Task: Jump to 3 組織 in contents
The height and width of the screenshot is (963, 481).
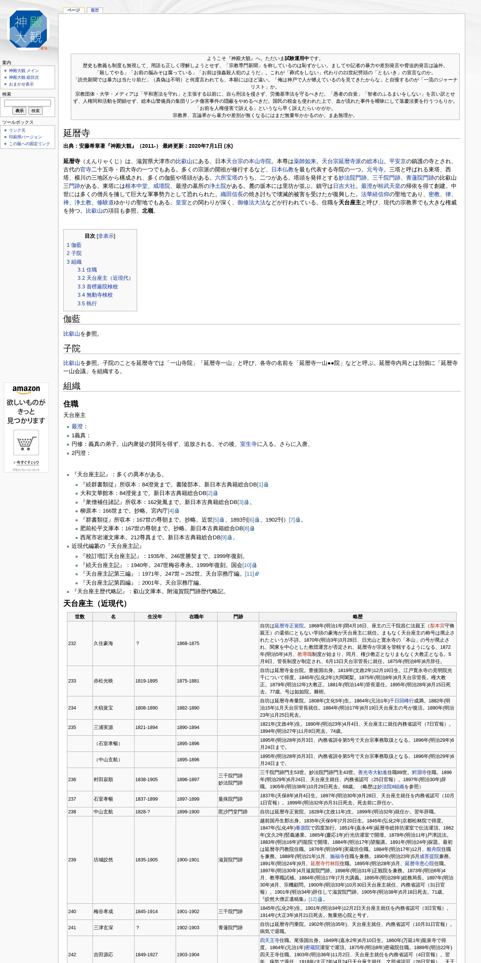Action: (74, 262)
